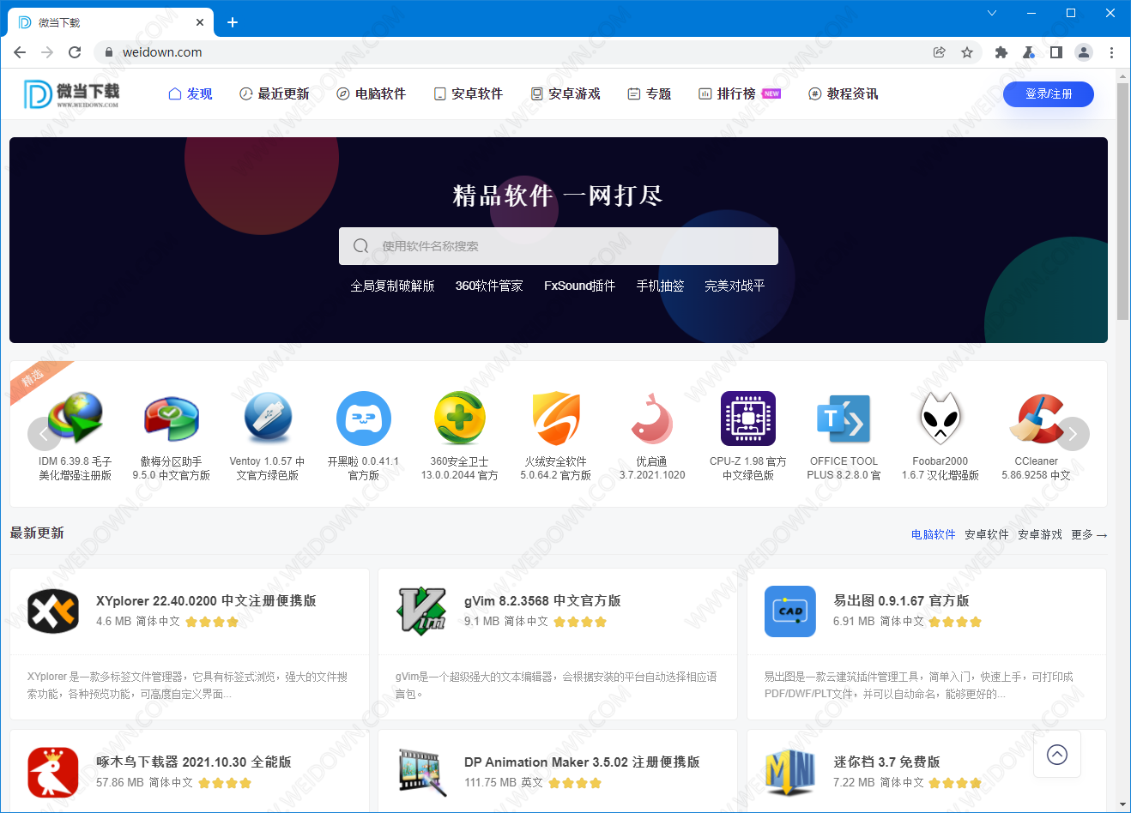This screenshot has width=1131, height=813.
Task: Toggle the browser side panel icon
Action: point(1056,52)
